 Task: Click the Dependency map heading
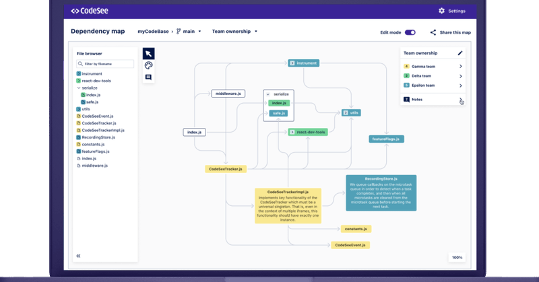pyautogui.click(x=98, y=31)
